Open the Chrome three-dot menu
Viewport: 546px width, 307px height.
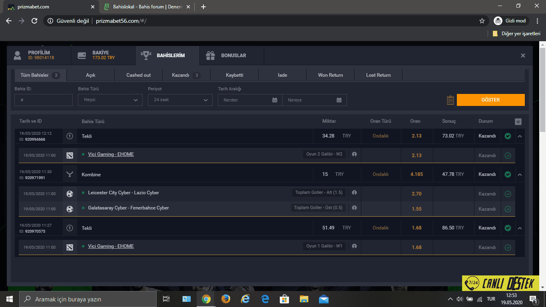tap(537, 21)
